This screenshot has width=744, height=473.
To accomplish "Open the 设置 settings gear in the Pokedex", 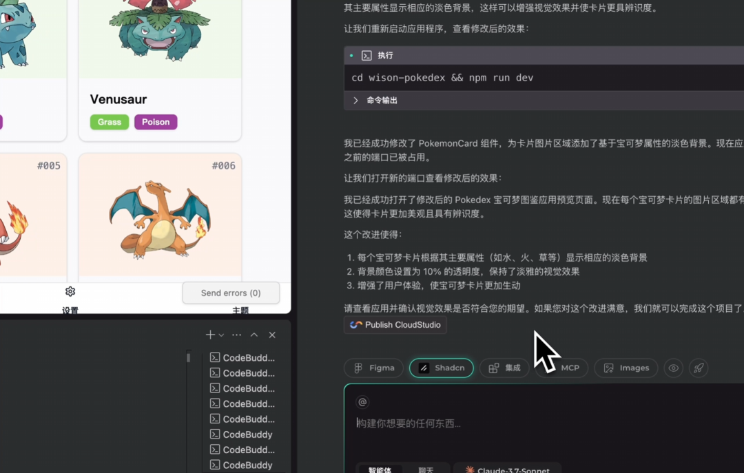I will pos(70,291).
